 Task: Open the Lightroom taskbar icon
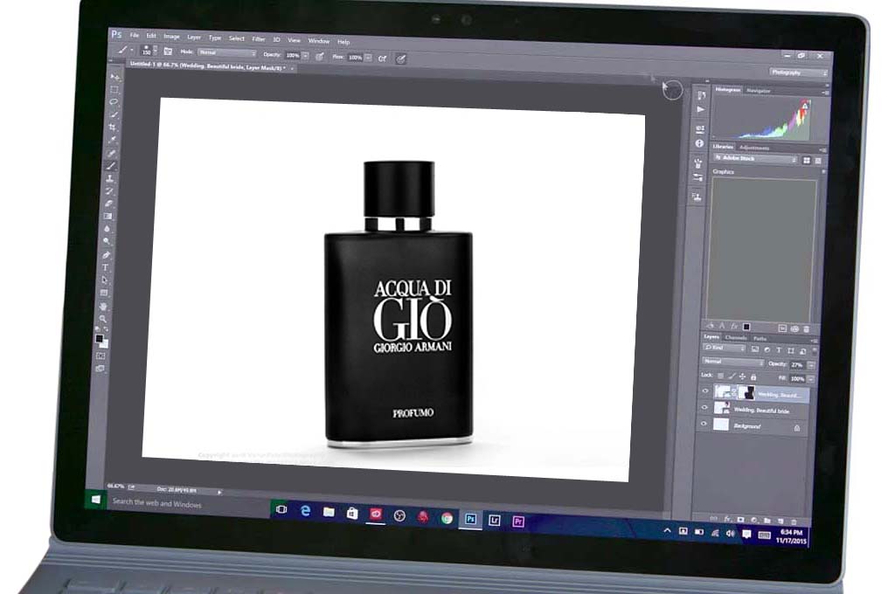[495, 520]
